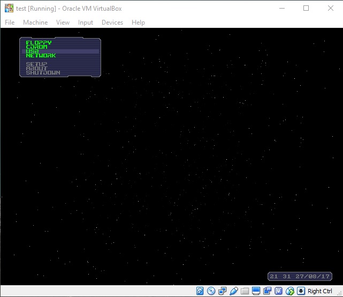343x297 pixels.
Task: Close the VirtualBox VM window
Action: pyautogui.click(x=331, y=8)
